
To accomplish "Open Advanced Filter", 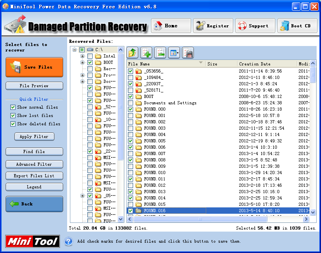I will tap(34, 164).
